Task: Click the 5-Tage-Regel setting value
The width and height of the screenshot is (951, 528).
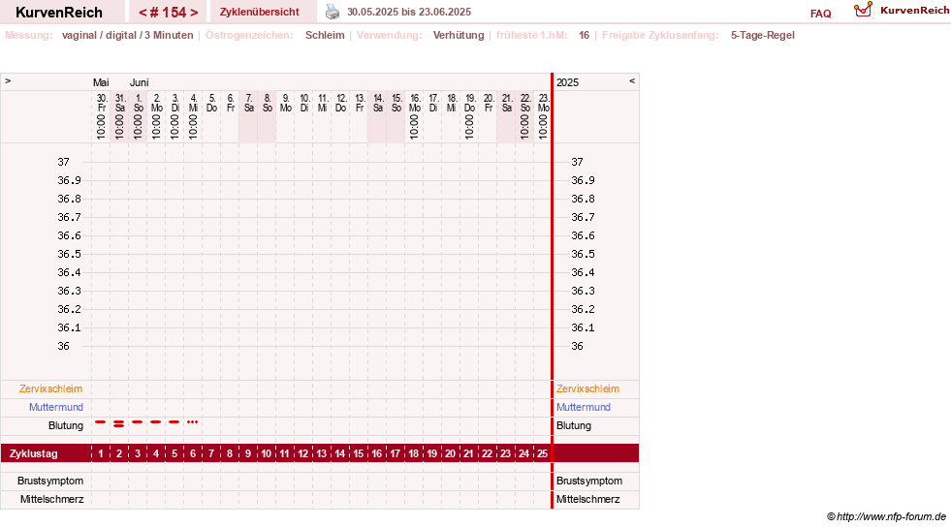Action: pyautogui.click(x=762, y=35)
